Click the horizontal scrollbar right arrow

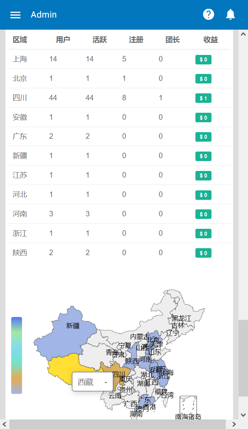(233, 424)
